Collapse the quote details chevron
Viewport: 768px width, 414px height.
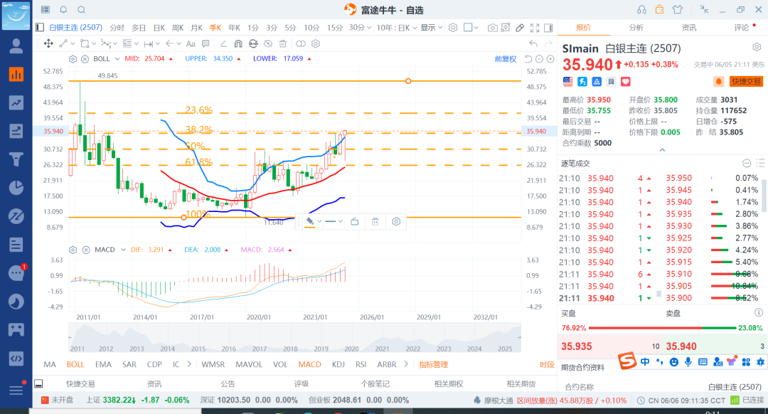(x=662, y=150)
